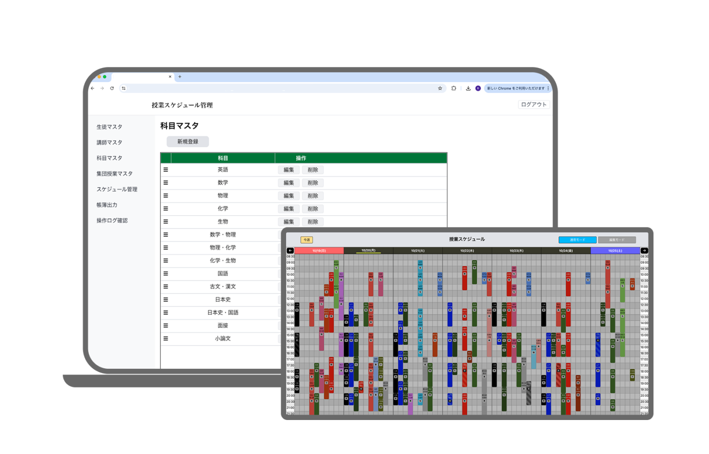Click the browser reload icon
Viewport: 709px width, 454px height.
[112, 89]
